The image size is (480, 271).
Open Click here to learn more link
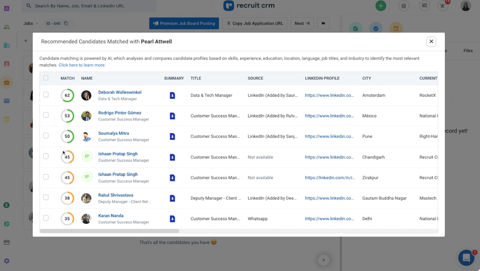[x=82, y=65]
